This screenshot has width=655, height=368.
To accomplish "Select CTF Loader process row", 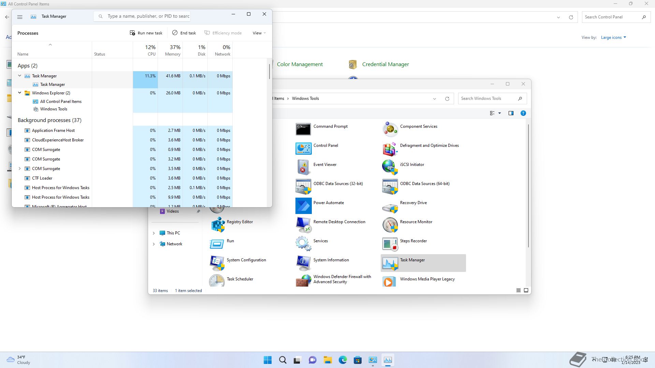I will [122, 178].
